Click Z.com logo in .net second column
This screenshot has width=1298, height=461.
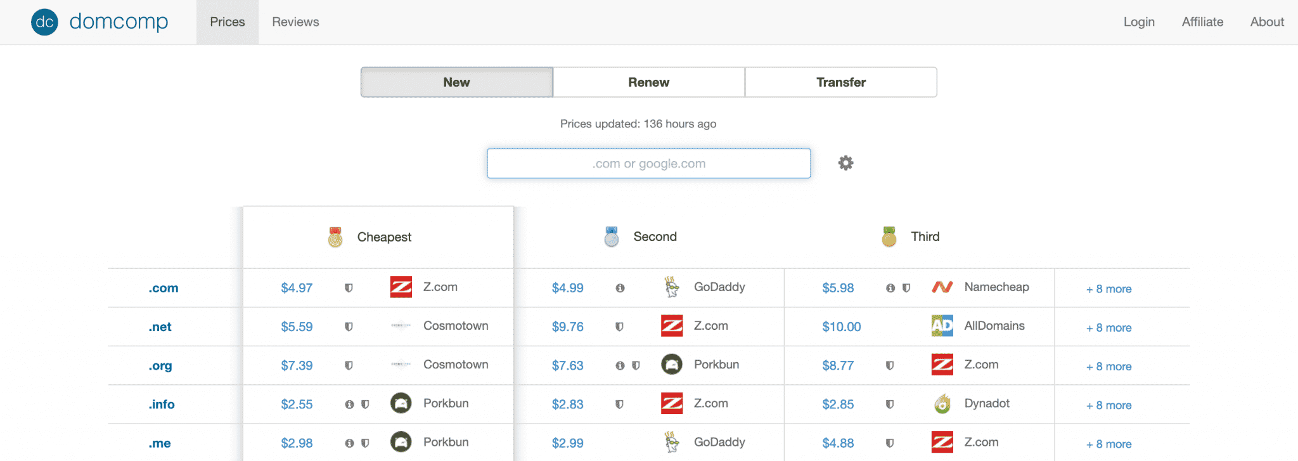pyautogui.click(x=672, y=326)
